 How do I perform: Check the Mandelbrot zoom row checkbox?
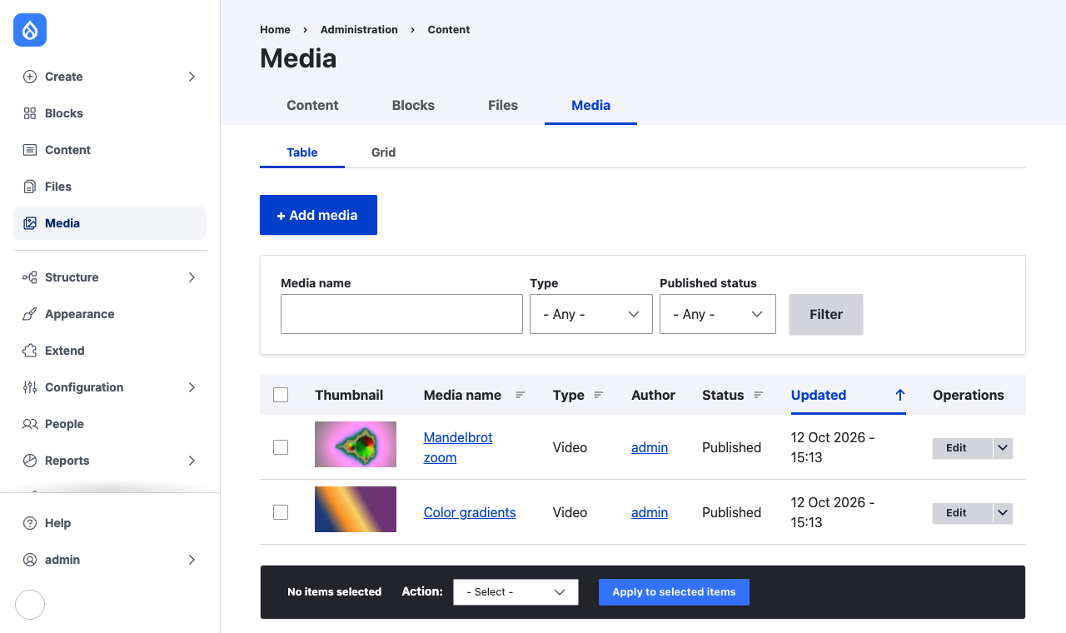[x=281, y=447]
